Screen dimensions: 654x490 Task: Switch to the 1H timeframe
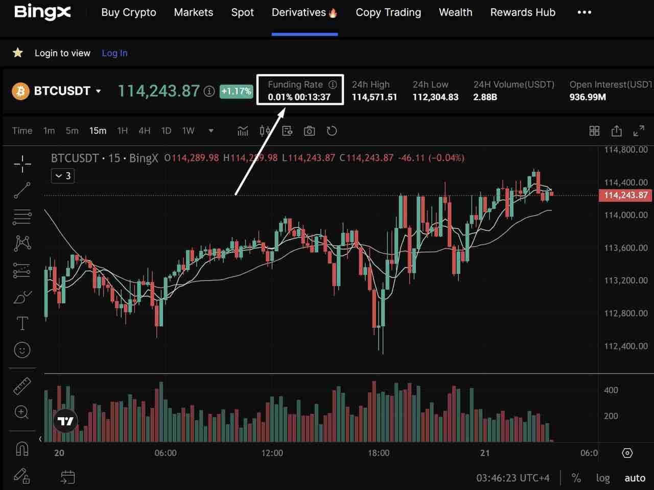123,131
